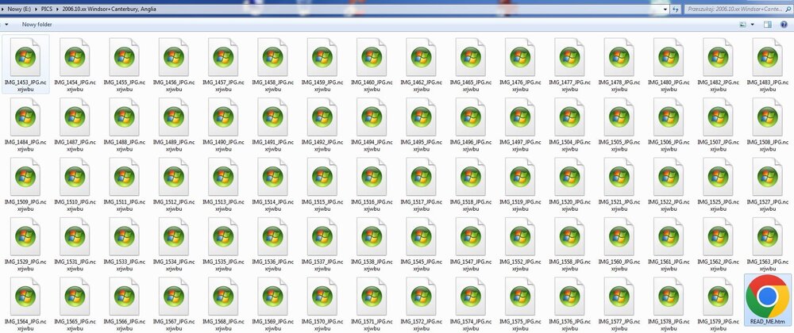Click file name IMG_1575_JPG.ncxrjwbu
Screen dimensions: 794x333
click(520, 324)
